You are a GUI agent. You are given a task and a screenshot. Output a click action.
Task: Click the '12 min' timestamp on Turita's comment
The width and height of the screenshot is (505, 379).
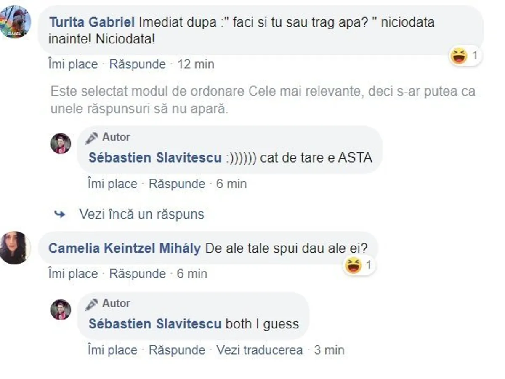point(196,64)
